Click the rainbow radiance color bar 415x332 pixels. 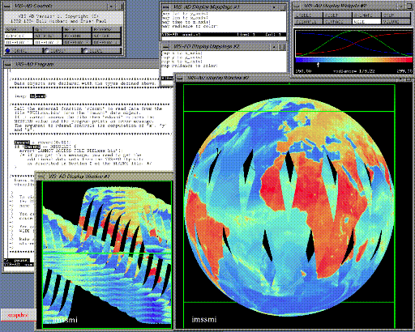click(x=354, y=60)
